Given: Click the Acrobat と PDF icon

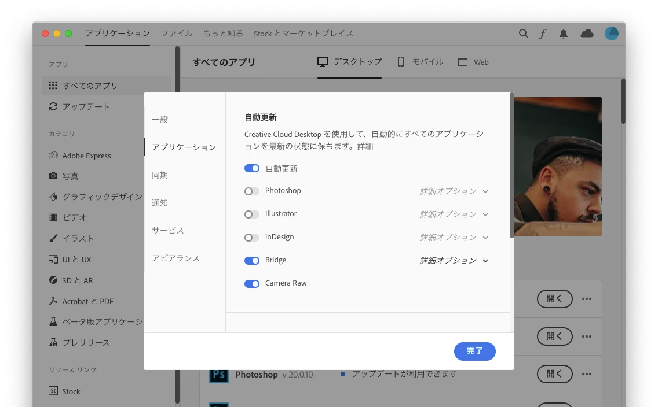Looking at the screenshot, I should 53,301.
